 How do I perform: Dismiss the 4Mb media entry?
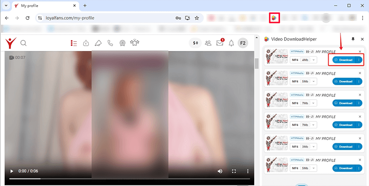click(x=360, y=52)
